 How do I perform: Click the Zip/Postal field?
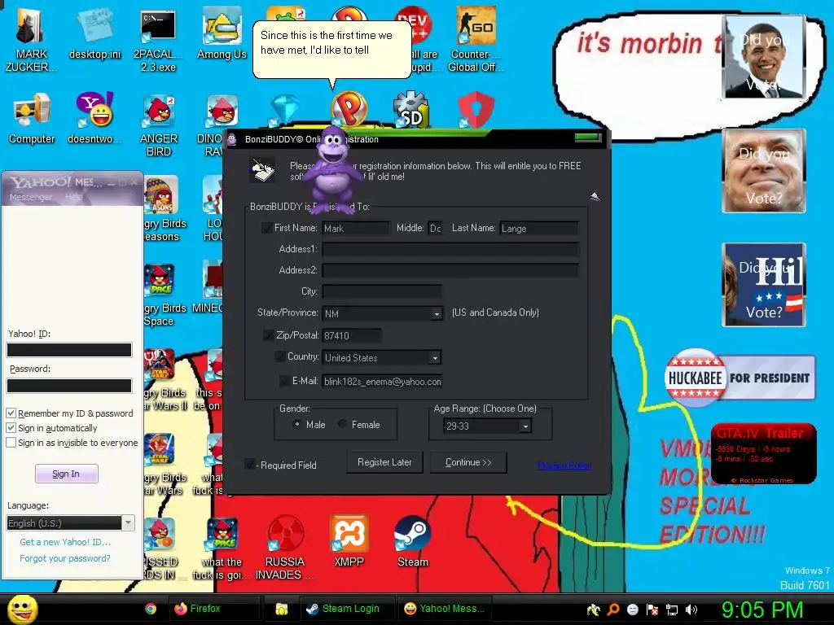[x=352, y=335]
